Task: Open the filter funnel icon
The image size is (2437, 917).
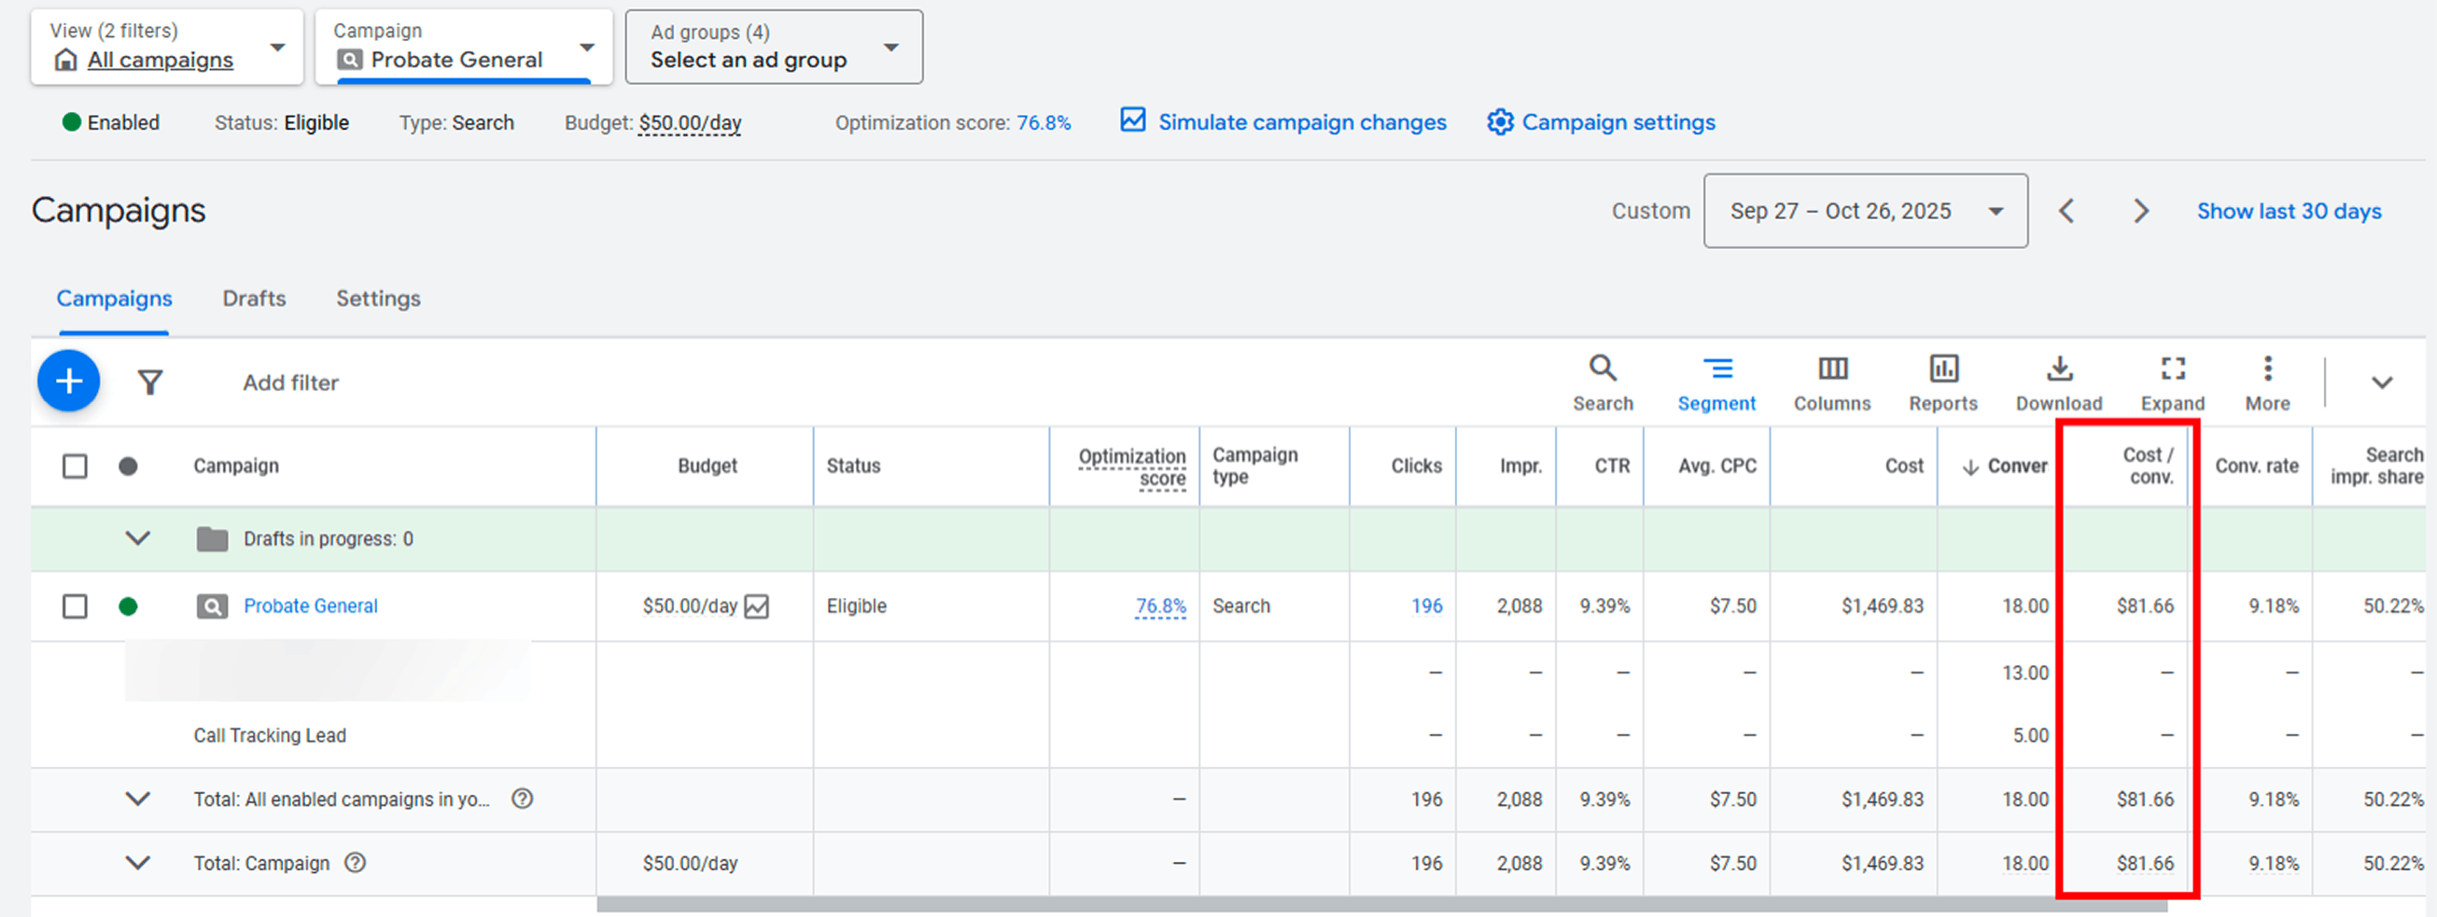Action: click(150, 382)
